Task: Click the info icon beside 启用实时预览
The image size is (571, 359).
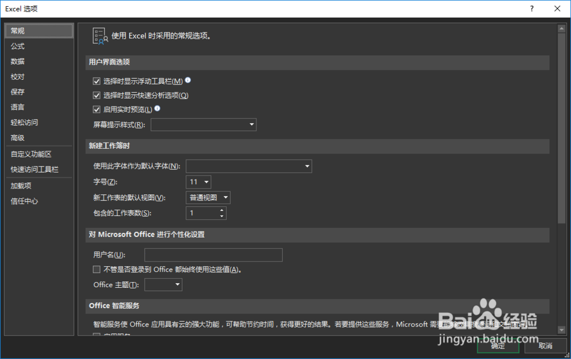Action: coord(158,108)
